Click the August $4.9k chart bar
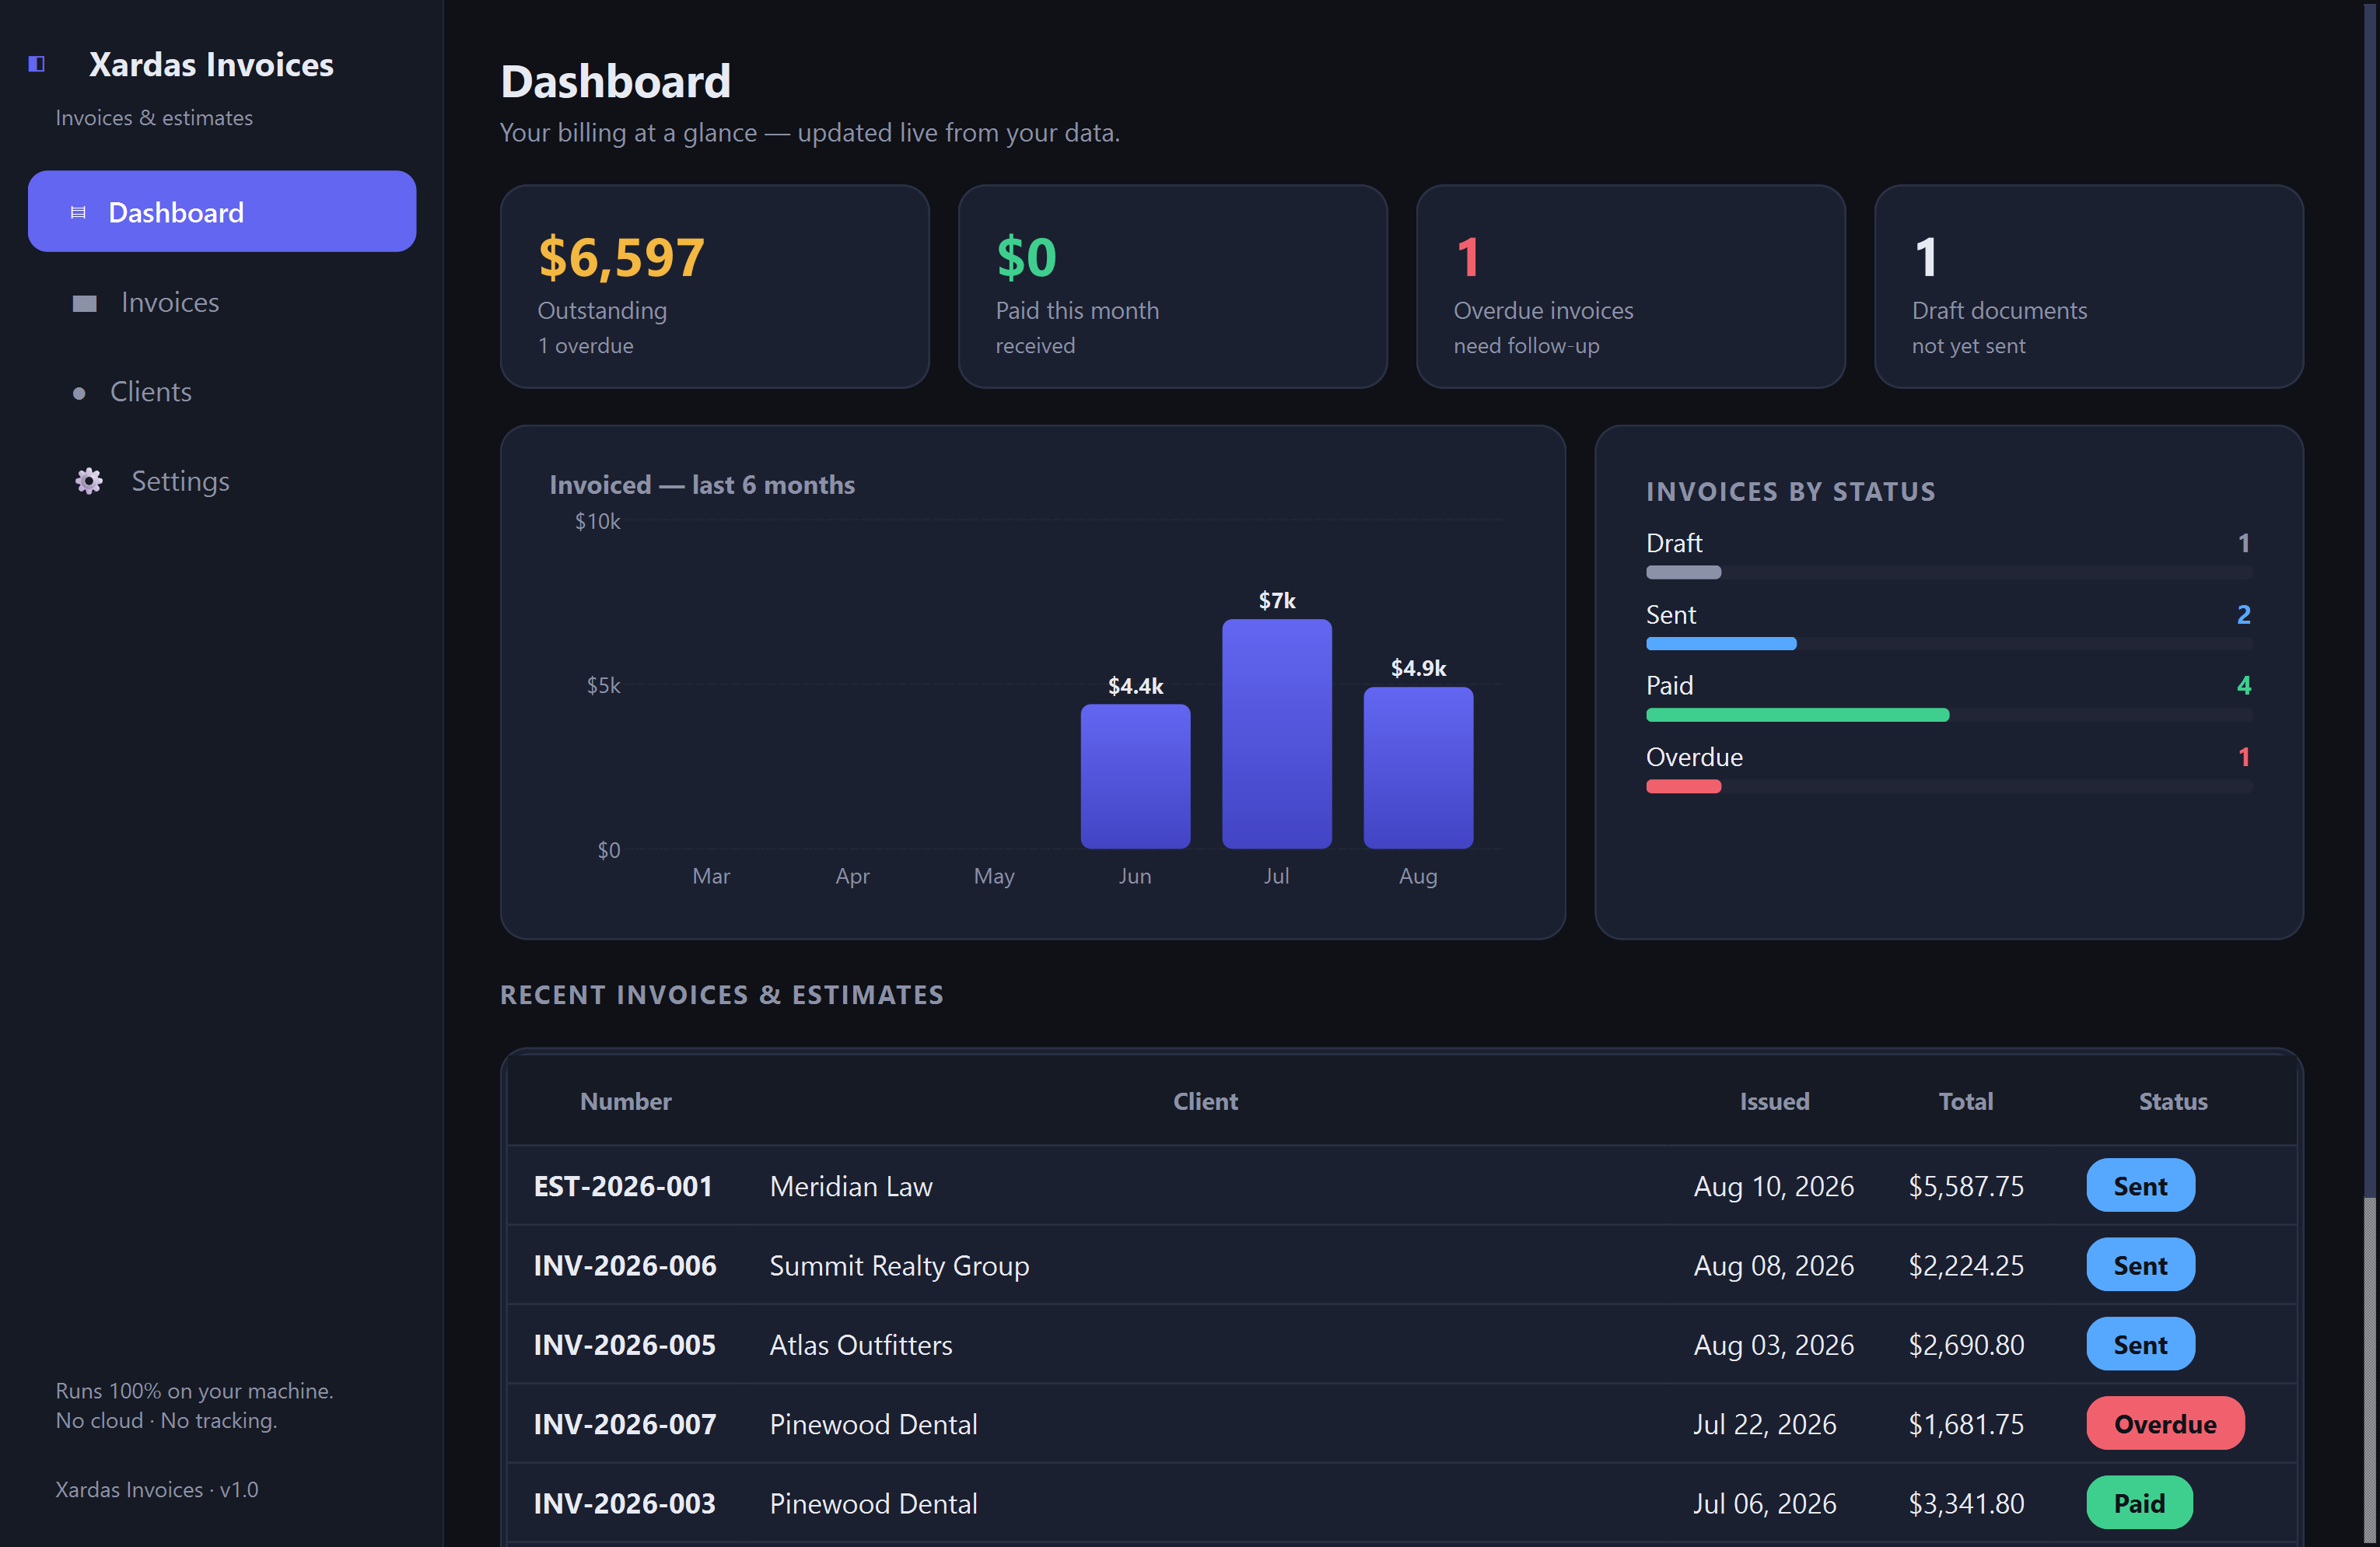Viewport: 2380px width, 1547px height. (1418, 768)
